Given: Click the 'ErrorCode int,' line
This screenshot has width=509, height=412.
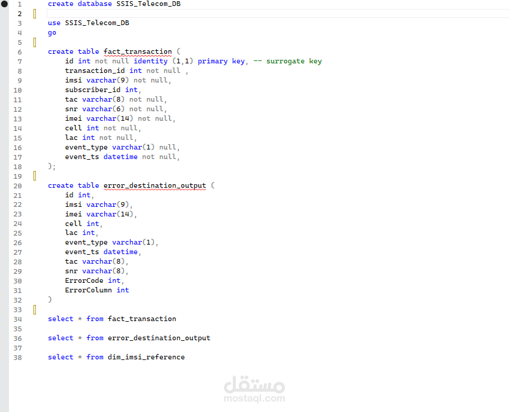Looking at the screenshot, I should (95, 280).
